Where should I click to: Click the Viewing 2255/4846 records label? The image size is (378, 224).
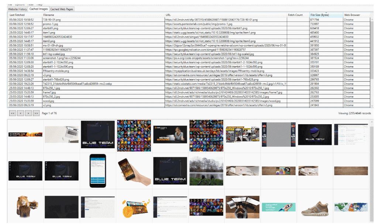(x=354, y=113)
